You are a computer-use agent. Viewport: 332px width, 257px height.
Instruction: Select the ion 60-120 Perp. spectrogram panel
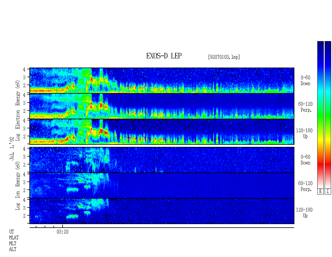point(162,185)
